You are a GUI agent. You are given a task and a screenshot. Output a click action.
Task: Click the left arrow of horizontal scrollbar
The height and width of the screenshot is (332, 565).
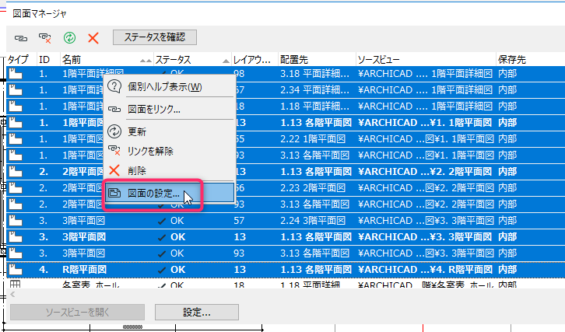pos(12,295)
